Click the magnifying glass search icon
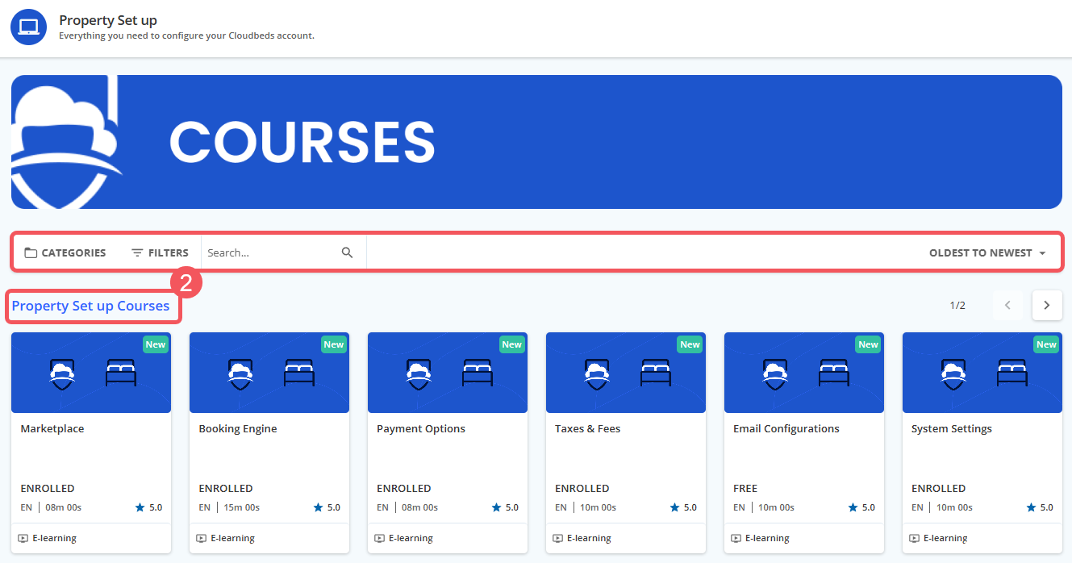Screen dimensions: 1072x563 [348, 252]
